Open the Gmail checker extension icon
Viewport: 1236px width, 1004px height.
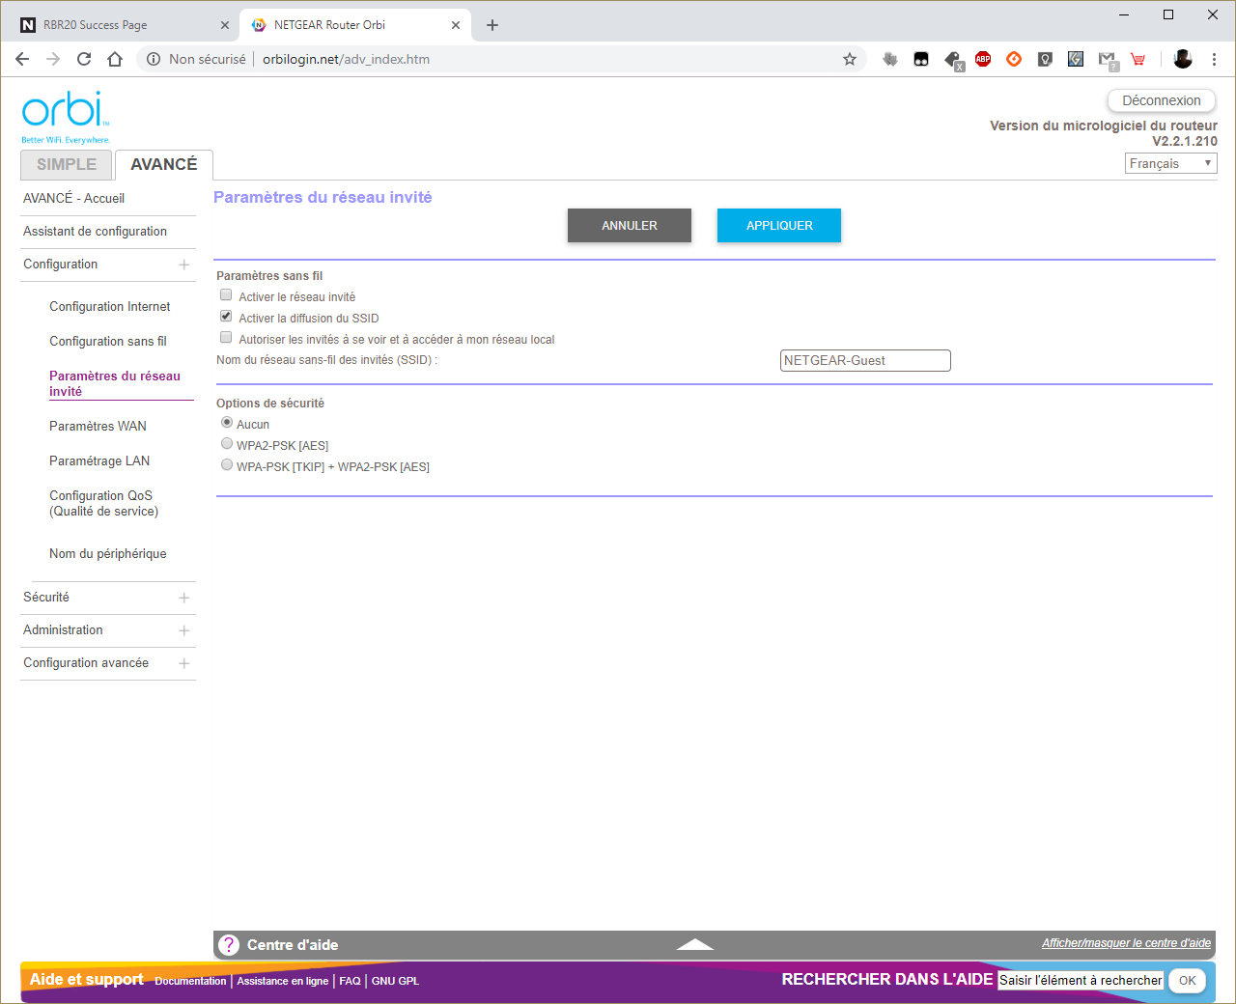[x=1108, y=60]
